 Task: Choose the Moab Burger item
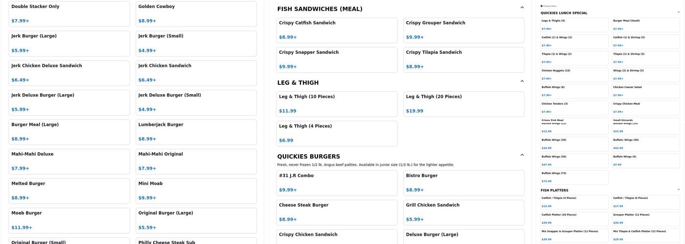click(69, 220)
